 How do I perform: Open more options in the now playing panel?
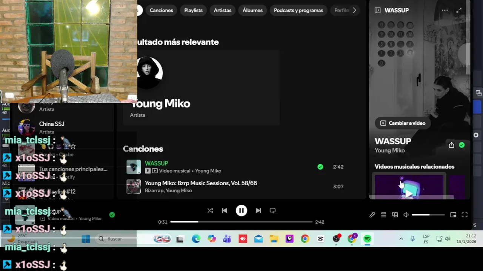(x=445, y=10)
